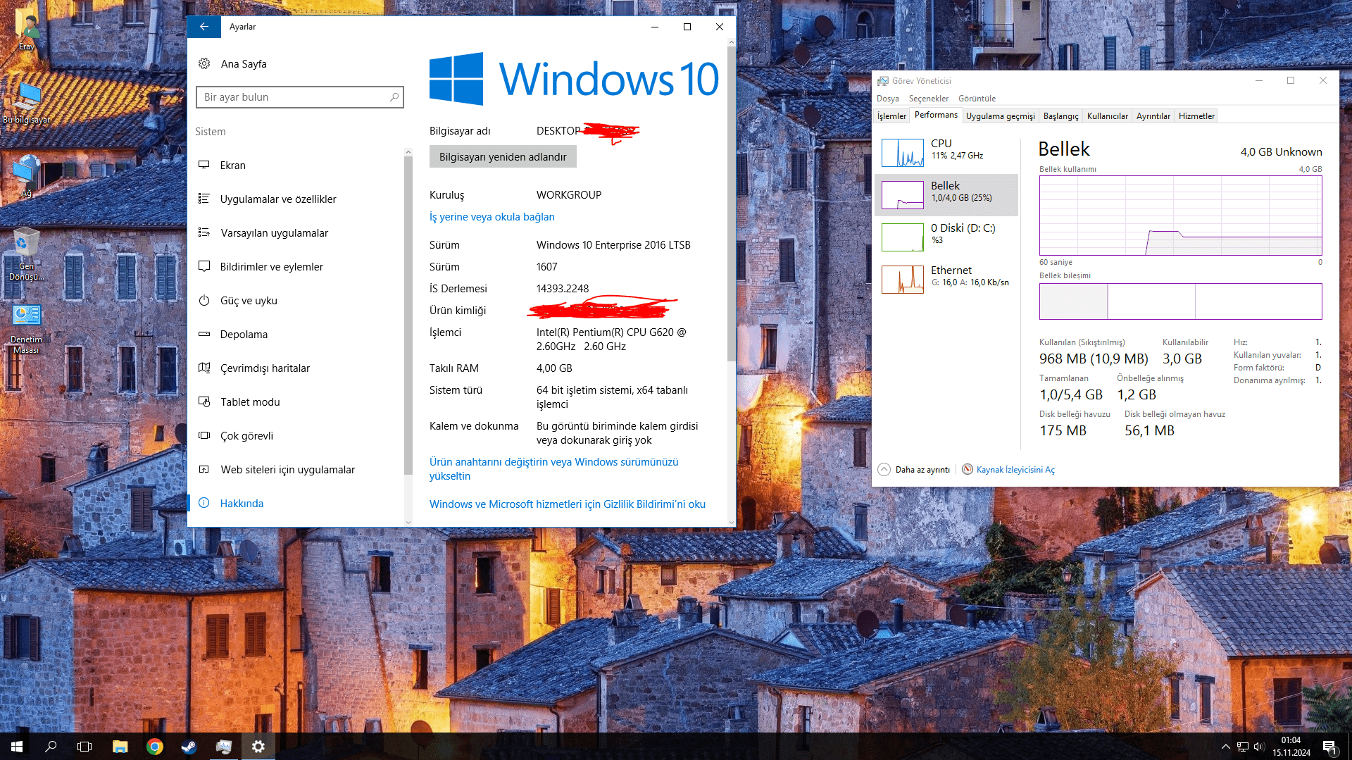Show hidden tray icons chevron

tap(1226, 747)
